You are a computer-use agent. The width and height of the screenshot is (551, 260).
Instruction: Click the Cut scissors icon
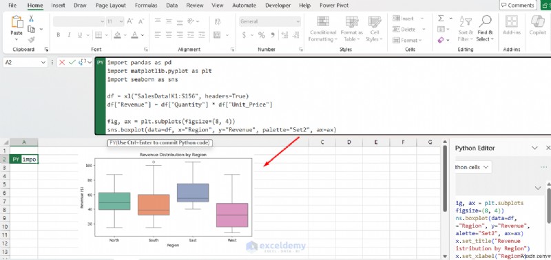pos(31,19)
